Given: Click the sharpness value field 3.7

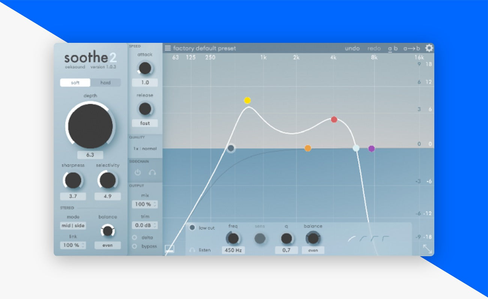Looking at the screenshot, I should (x=73, y=196).
